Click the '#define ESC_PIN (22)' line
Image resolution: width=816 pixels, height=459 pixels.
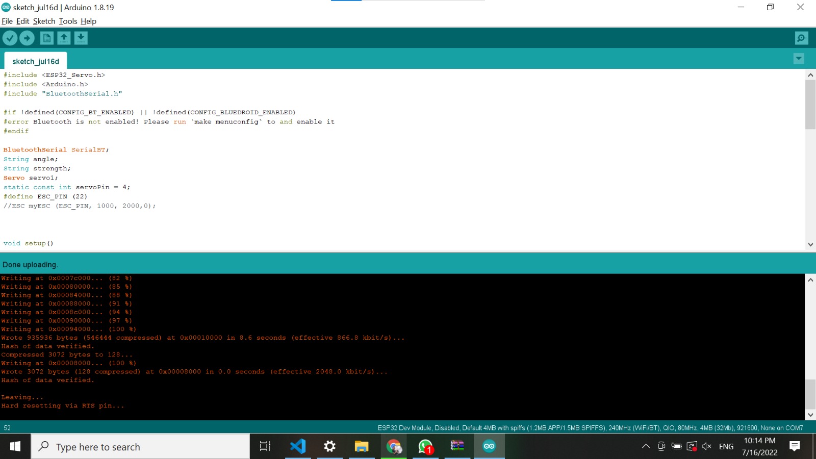coord(45,196)
